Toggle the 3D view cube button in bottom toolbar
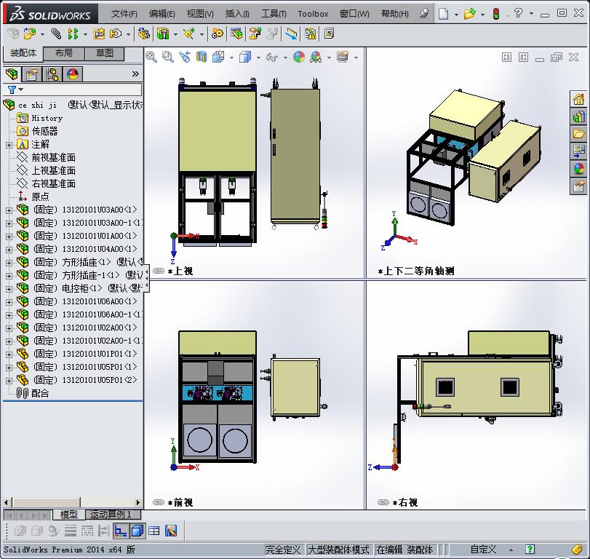590x559 pixels. [x=137, y=531]
